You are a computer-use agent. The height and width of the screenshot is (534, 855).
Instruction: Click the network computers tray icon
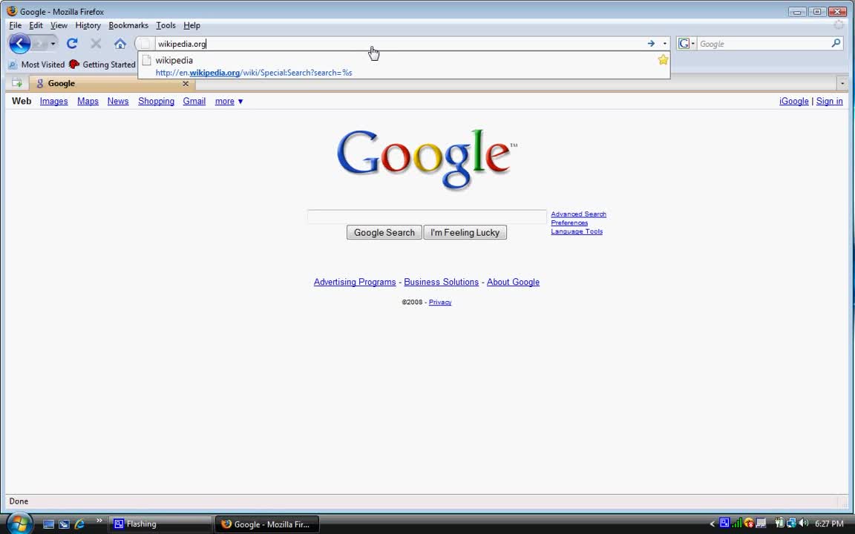click(791, 523)
